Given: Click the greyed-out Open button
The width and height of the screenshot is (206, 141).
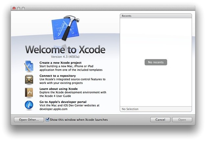Looking at the screenshot, I should tap(182, 120).
